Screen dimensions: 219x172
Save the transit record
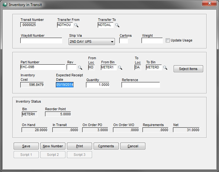tap(26, 146)
